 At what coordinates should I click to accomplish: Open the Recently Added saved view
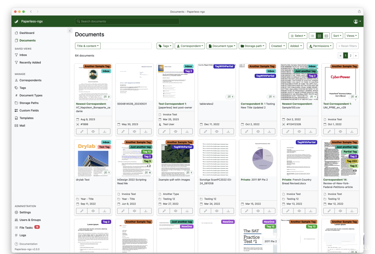[x=28, y=62]
